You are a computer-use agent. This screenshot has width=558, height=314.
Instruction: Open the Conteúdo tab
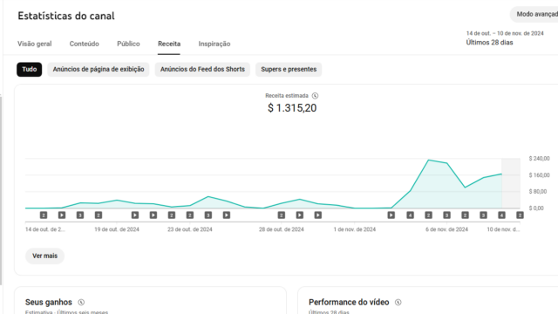click(x=85, y=44)
